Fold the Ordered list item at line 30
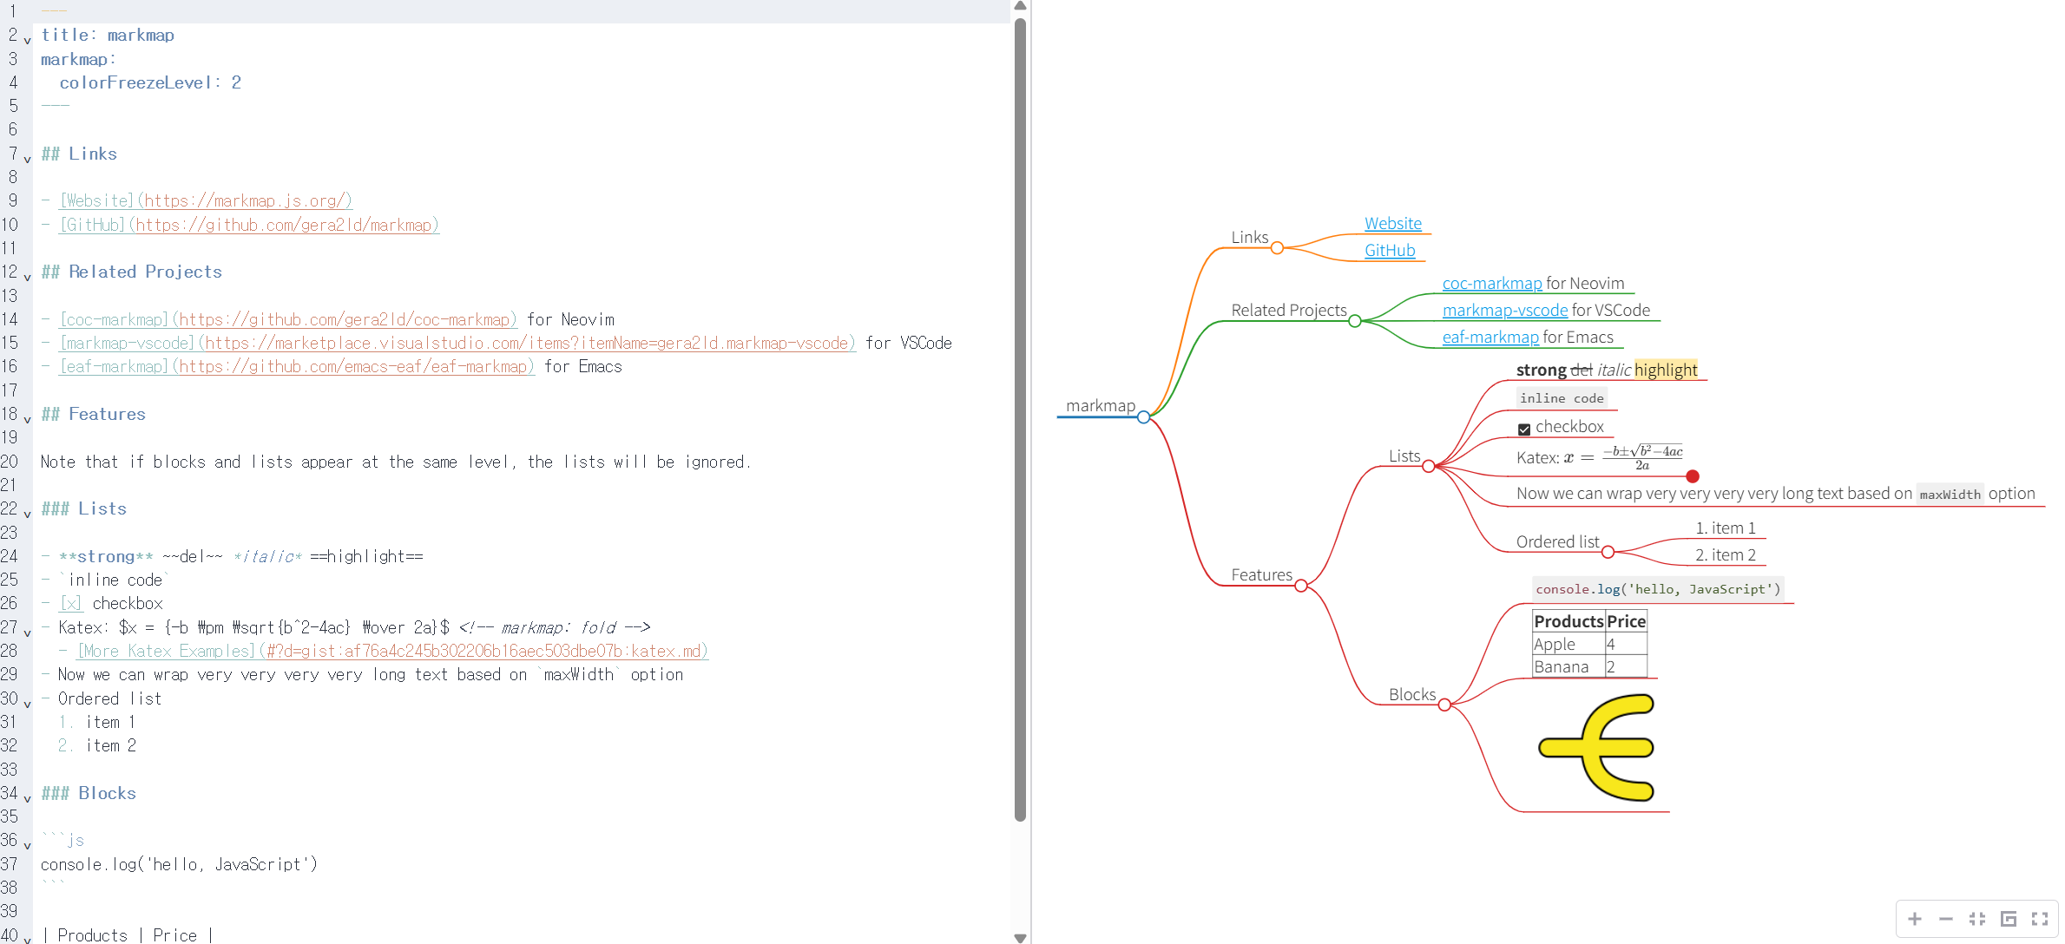Viewport: 2065px width, 944px height. (28, 704)
